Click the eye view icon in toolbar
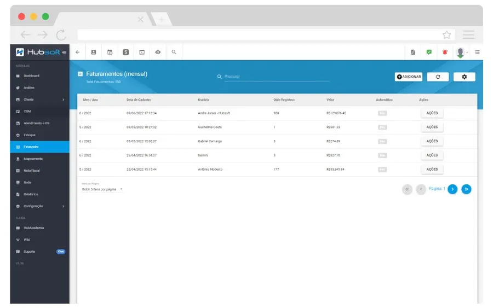Screen dimensions: 493x308 [158, 52]
